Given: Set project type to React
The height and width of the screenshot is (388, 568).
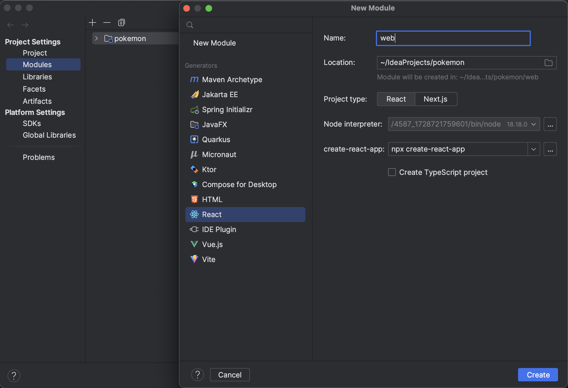Looking at the screenshot, I should tap(396, 99).
